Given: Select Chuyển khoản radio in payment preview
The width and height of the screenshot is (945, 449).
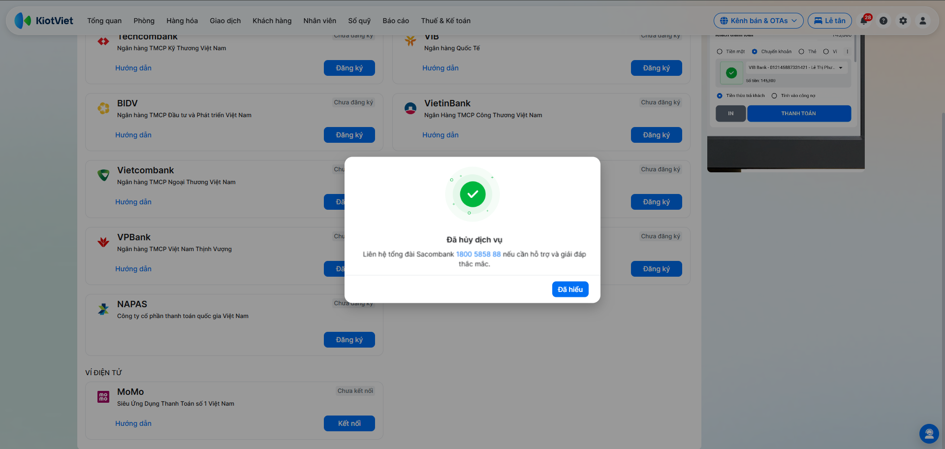Looking at the screenshot, I should (755, 52).
